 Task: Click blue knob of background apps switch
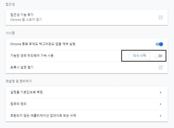click(x=161, y=44)
